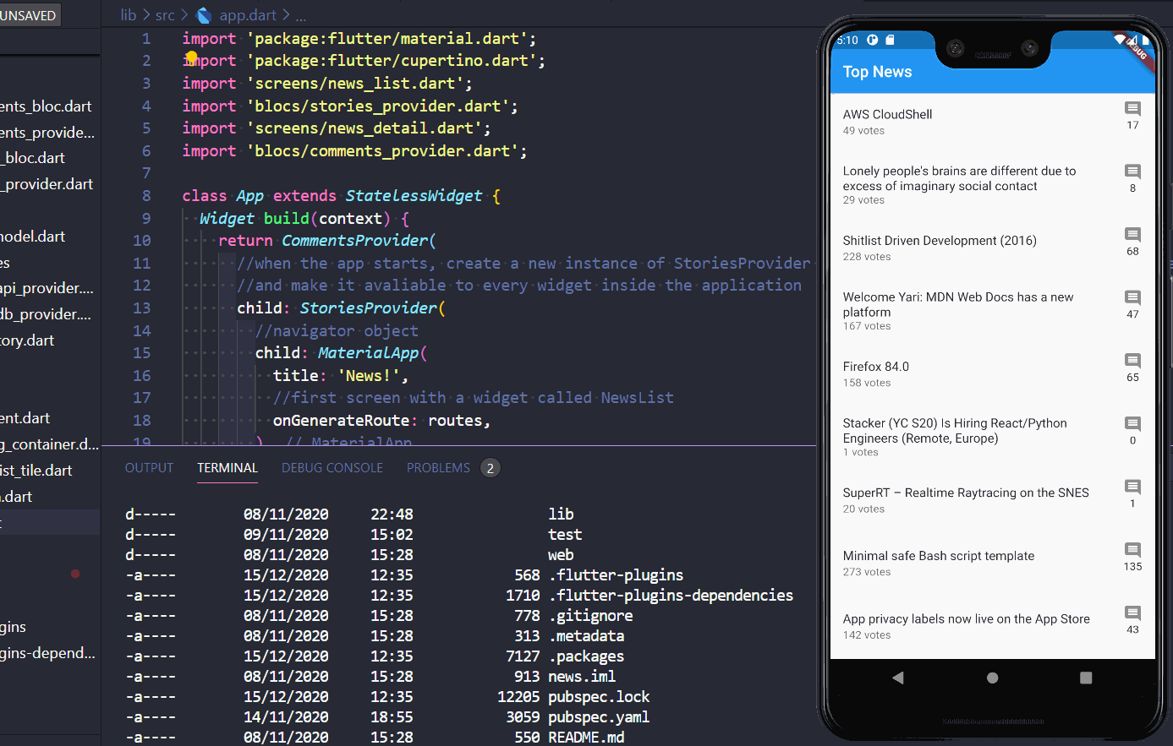1173x746 pixels.
Task: Open file ending 'ory.dart' in explorer
Action: tap(27, 340)
